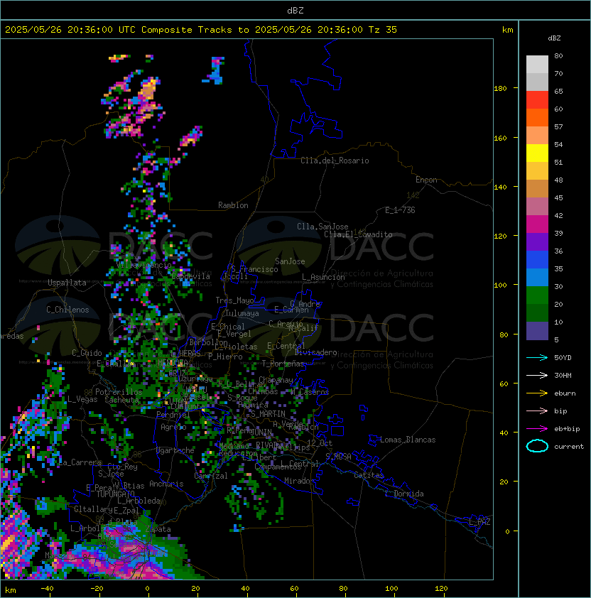Click the 'L_Dormida' map label
Image resolution: width=591 pixels, height=598 pixels.
click(x=404, y=494)
